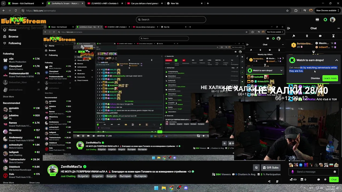
Task: Open Trainwreckstv recommended channel
Action: (x=21, y=161)
